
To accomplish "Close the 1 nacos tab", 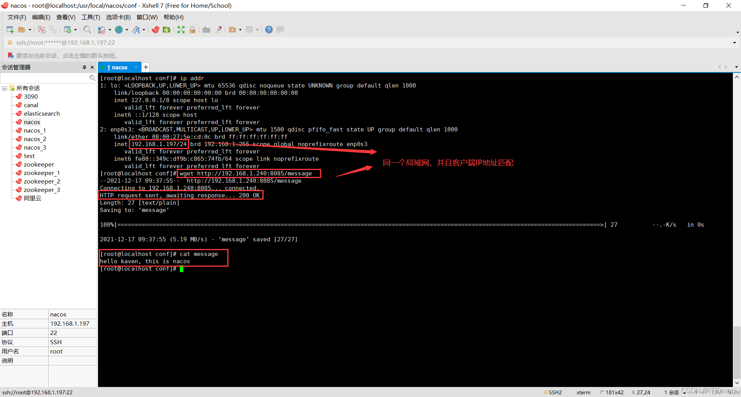I will (x=136, y=67).
